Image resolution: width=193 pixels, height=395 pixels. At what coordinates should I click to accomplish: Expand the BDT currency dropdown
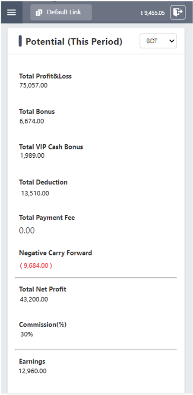(158, 41)
